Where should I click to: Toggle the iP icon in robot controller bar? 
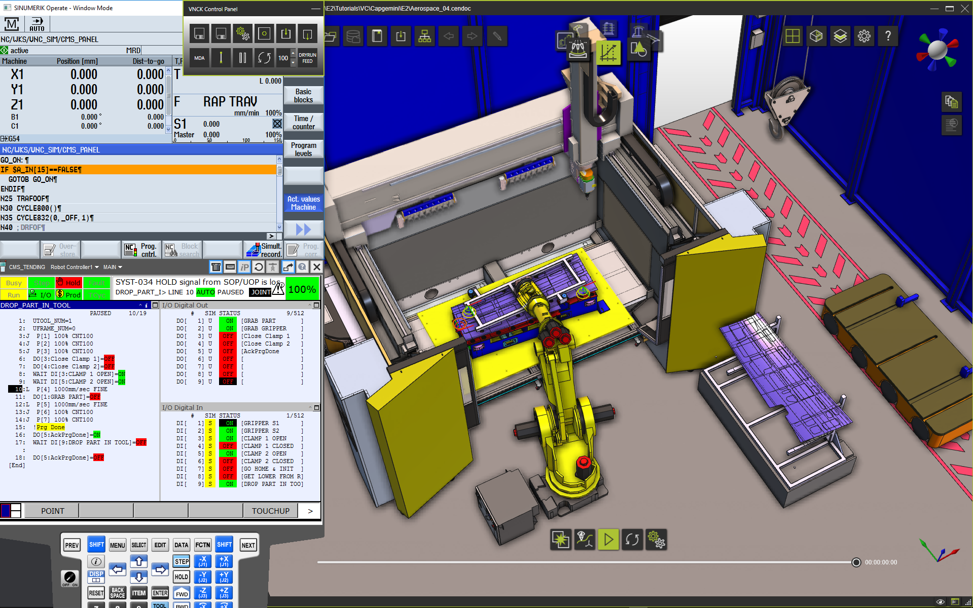244,267
